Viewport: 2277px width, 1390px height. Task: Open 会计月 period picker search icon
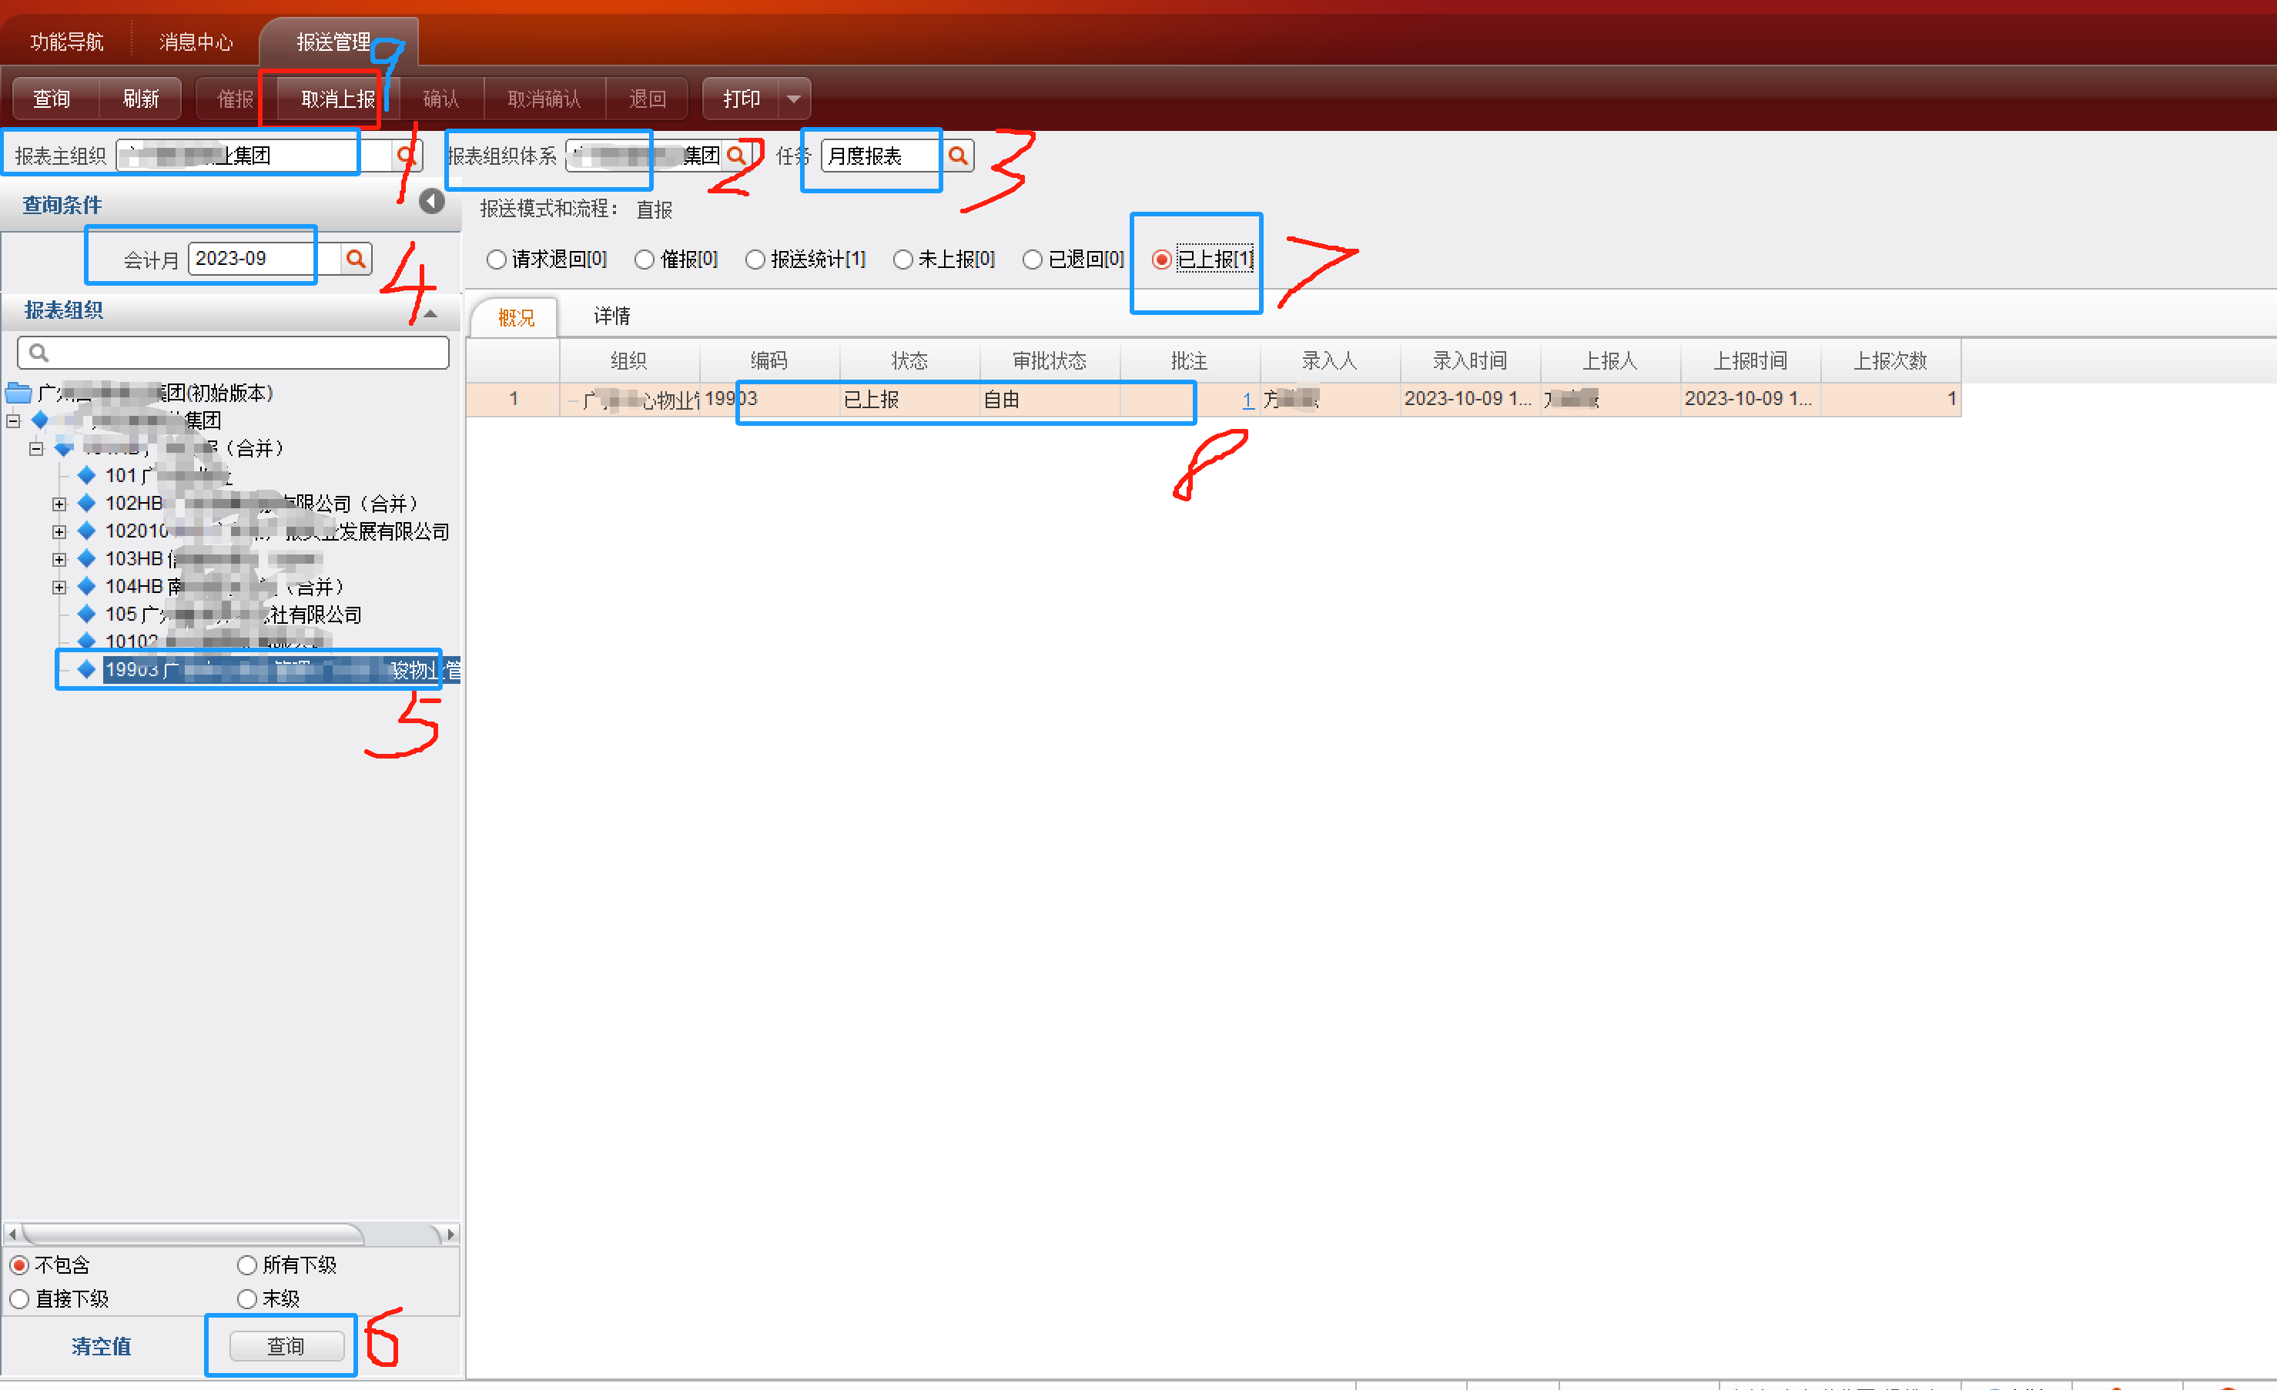(356, 259)
